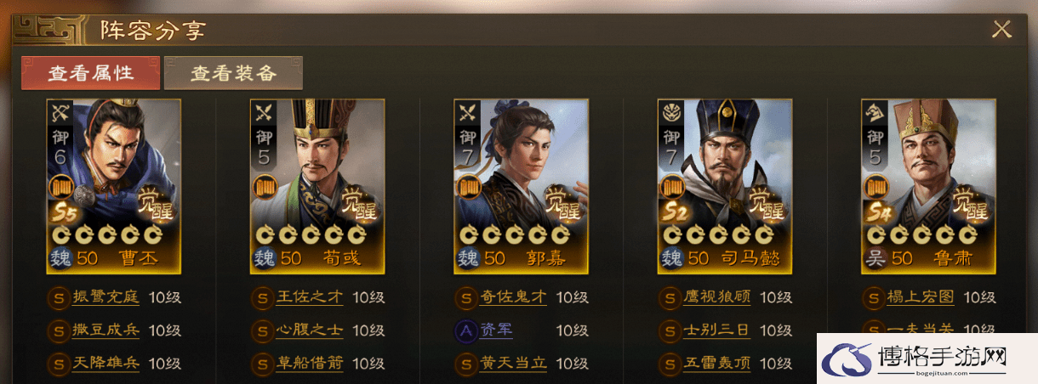1038x384 pixels.
Task: Open skill 五雷轰顶 details
Action: (x=718, y=363)
